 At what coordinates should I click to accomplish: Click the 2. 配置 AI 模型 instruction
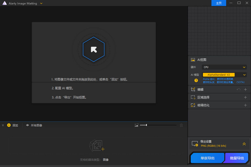pos(62,88)
